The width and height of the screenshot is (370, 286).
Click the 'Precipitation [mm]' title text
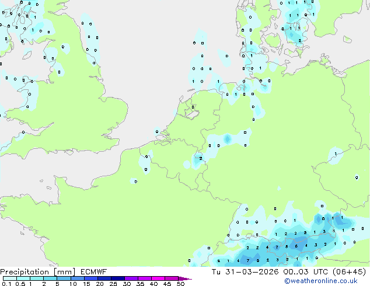(38, 272)
